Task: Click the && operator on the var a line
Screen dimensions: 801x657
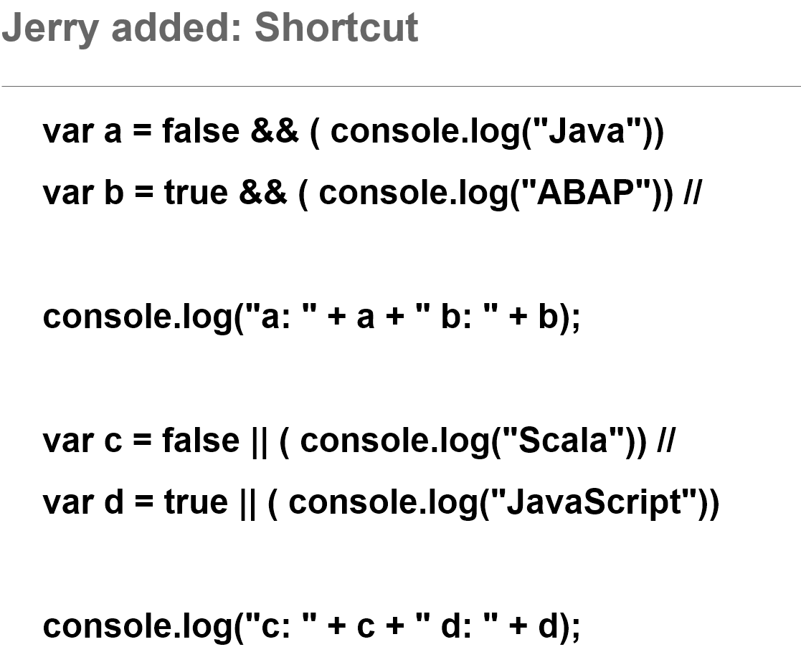Action: click(275, 131)
